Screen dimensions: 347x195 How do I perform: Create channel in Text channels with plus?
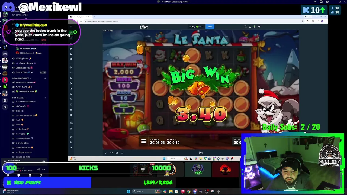[x=45, y=97]
